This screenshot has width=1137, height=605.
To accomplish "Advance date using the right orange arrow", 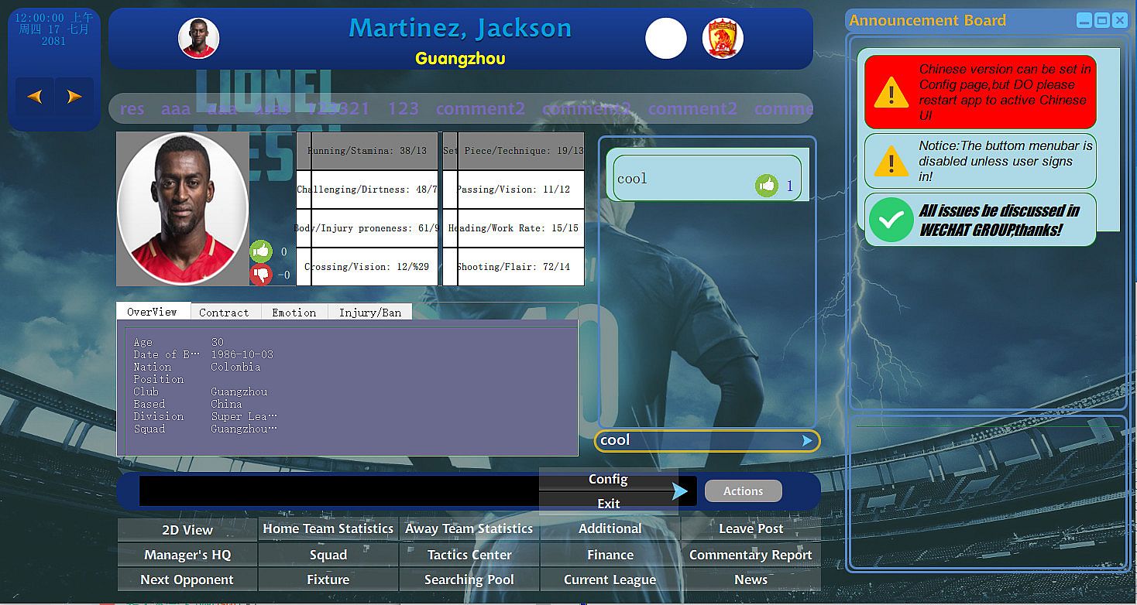I will pos(74,97).
